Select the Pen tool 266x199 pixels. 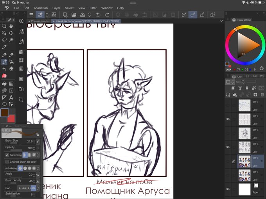click(x=4, y=55)
